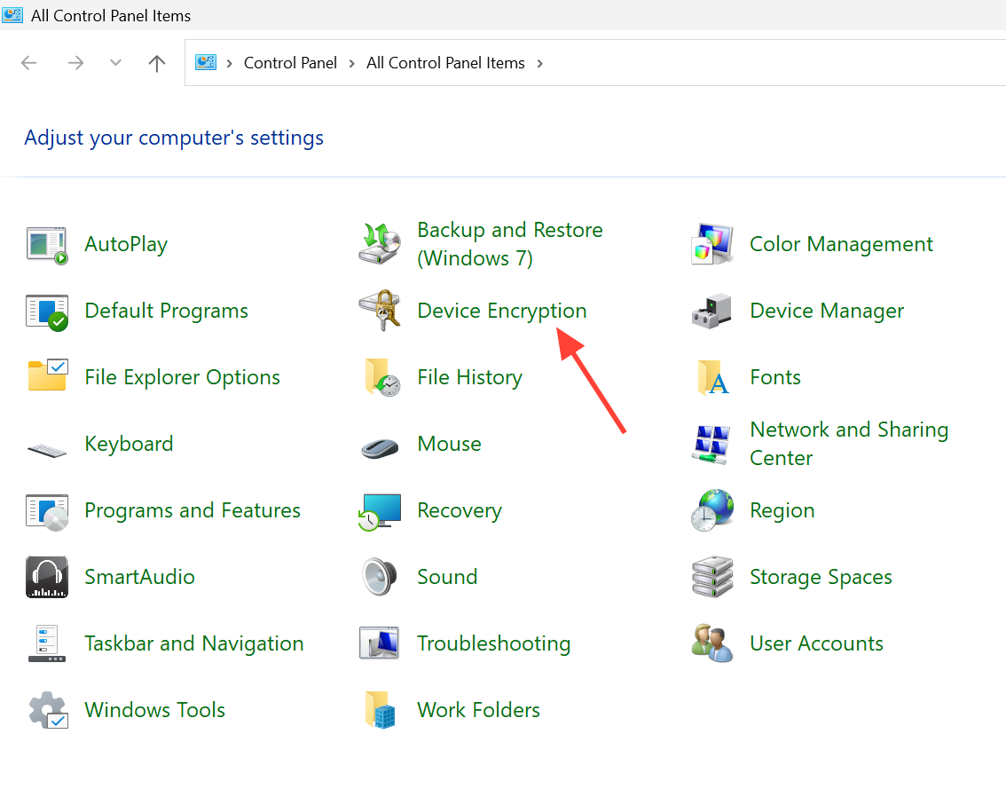Open the User Accounts people icon

tap(712, 643)
